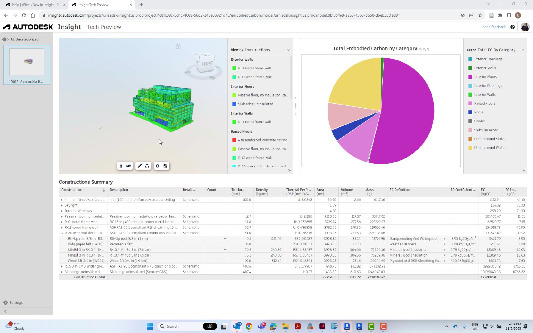The image size is (533, 333).
Task: Open the model explode tool
Action: [147, 166]
